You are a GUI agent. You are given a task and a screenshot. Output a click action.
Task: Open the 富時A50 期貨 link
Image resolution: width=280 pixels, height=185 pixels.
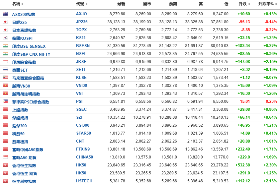pos(24,158)
